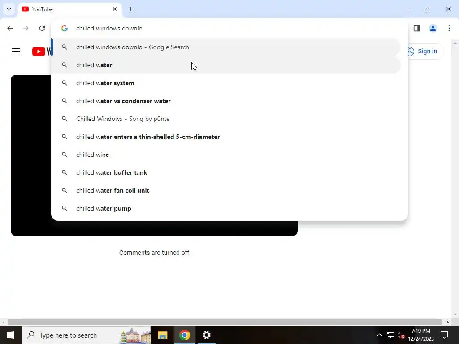The image size is (459, 344).
Task: Open the Chrome three-dot menu
Action: click(x=449, y=28)
